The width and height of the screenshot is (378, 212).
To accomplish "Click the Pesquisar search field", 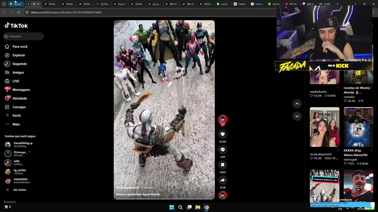I will 24,36.
